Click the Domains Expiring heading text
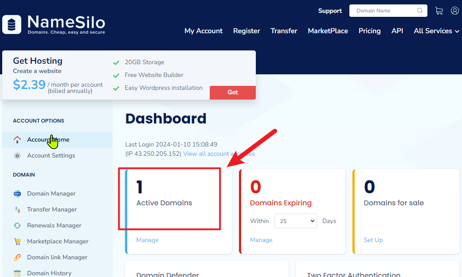462x277 pixels. click(x=281, y=203)
